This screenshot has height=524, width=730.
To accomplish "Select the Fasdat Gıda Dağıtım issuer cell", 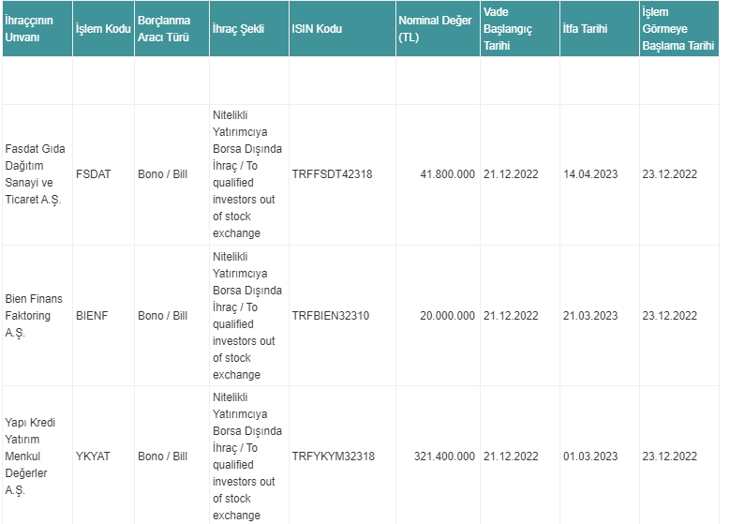I will click(x=37, y=174).
